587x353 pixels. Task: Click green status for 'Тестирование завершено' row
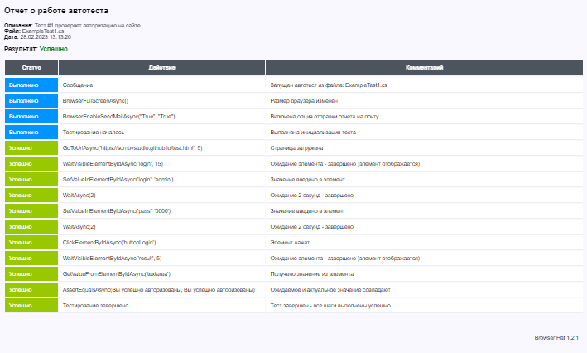[x=31, y=305]
